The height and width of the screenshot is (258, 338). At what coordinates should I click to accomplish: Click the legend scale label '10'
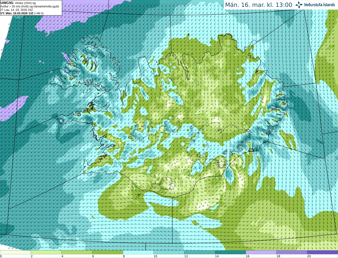[155, 256]
